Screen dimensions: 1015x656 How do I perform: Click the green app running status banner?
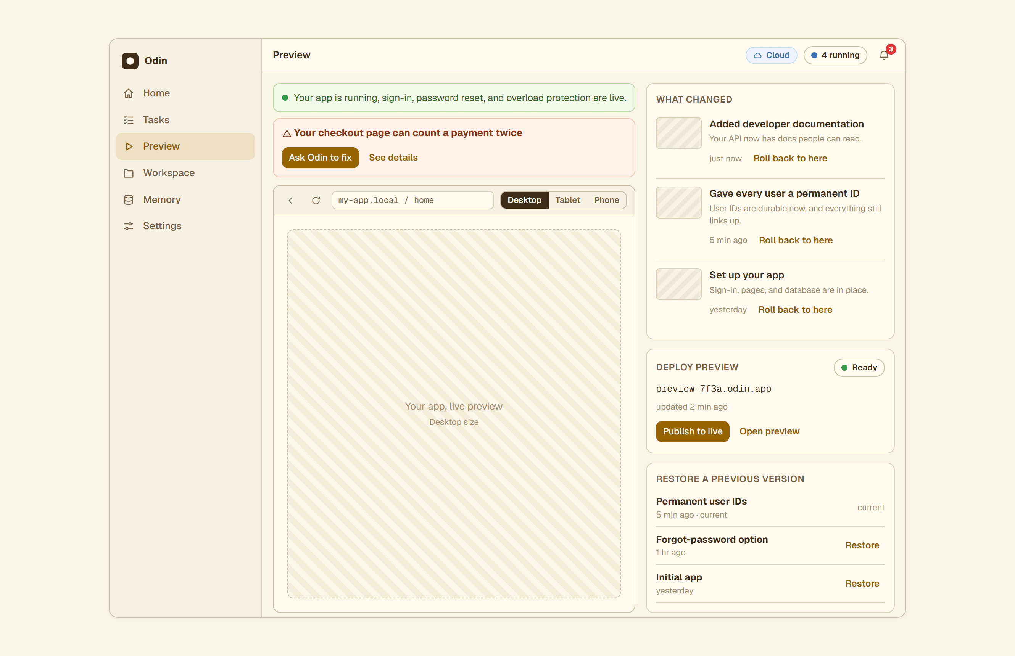454,98
